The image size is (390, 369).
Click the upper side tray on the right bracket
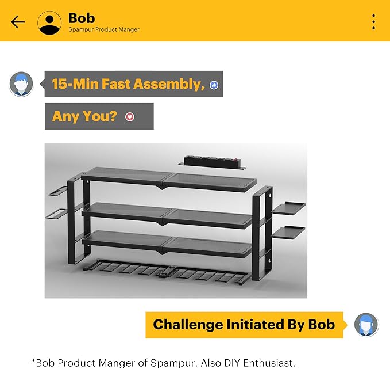[x=289, y=208]
